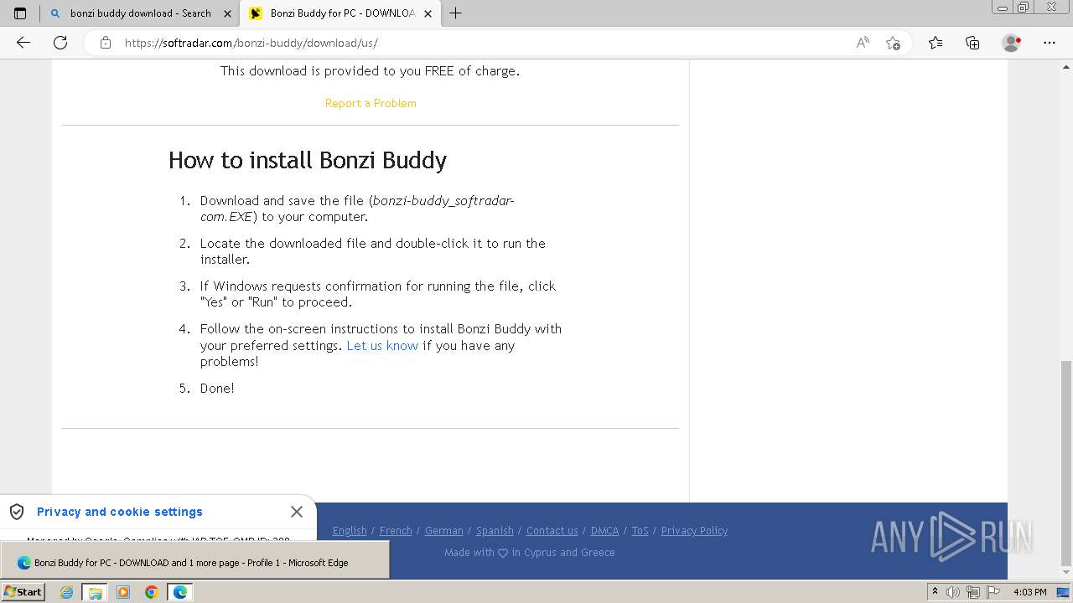Click the 4:03 PM system clock
The height and width of the screenshot is (603, 1073).
[1030, 592]
